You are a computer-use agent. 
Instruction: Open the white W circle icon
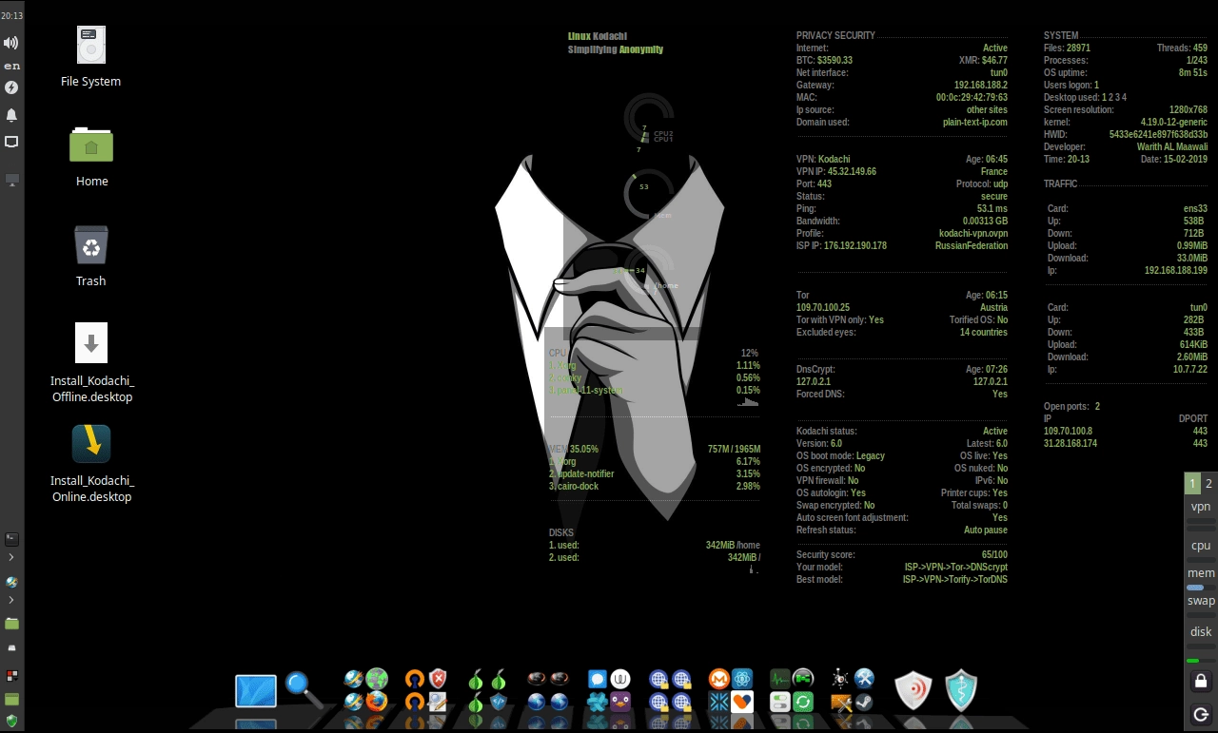pos(619,679)
